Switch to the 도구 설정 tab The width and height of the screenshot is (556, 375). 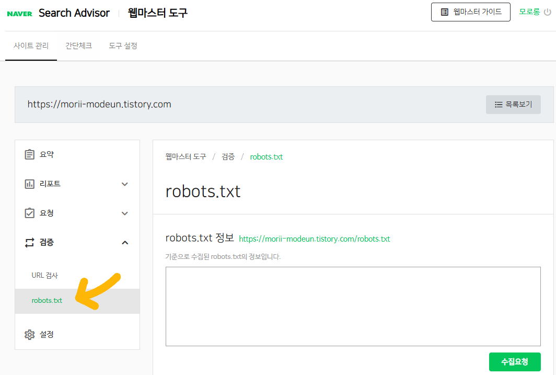click(x=123, y=46)
